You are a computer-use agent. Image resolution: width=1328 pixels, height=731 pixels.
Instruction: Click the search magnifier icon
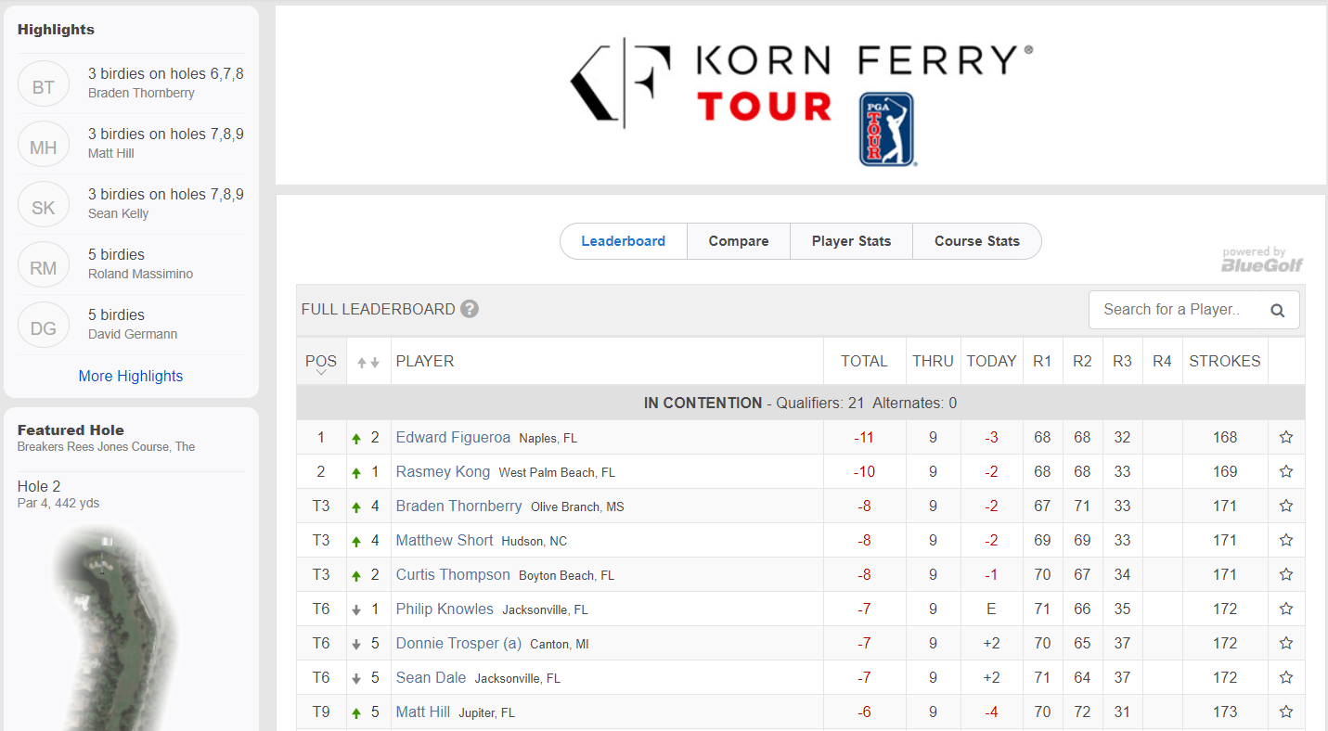coord(1278,311)
